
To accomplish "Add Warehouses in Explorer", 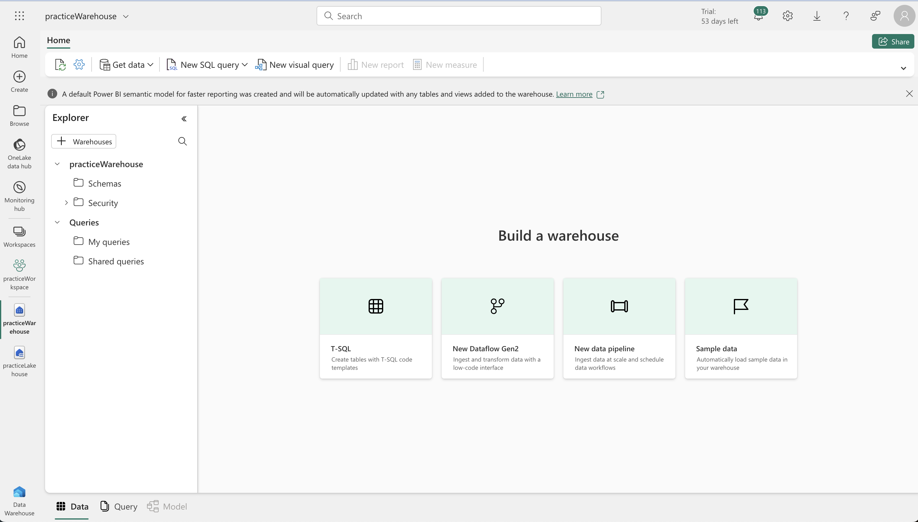I will click(x=84, y=141).
